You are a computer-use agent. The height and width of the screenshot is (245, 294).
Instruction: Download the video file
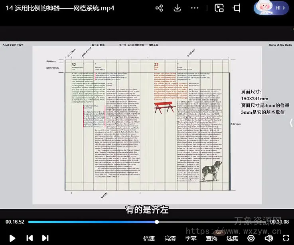point(178,8)
